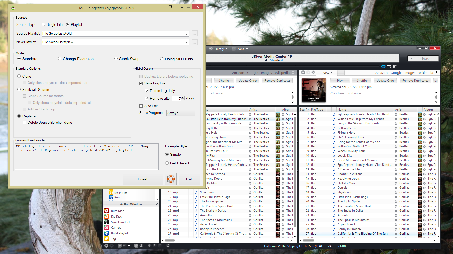The height and width of the screenshot is (254, 453).
Task: Increase Remove after days with stepper arrow
Action: click(x=183, y=97)
